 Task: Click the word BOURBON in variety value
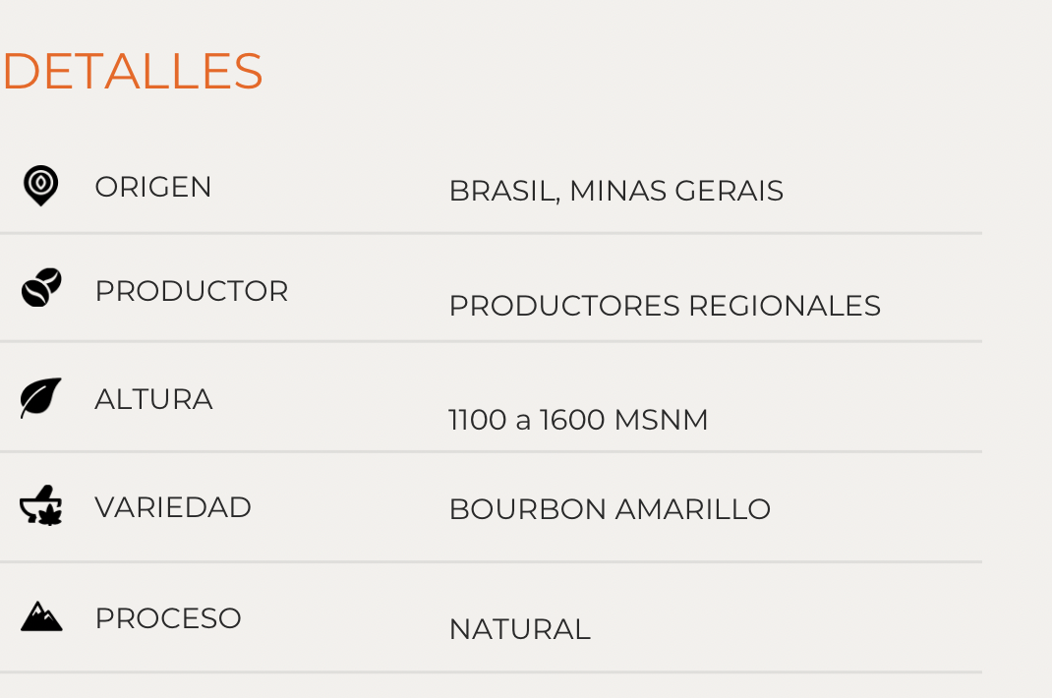(528, 509)
